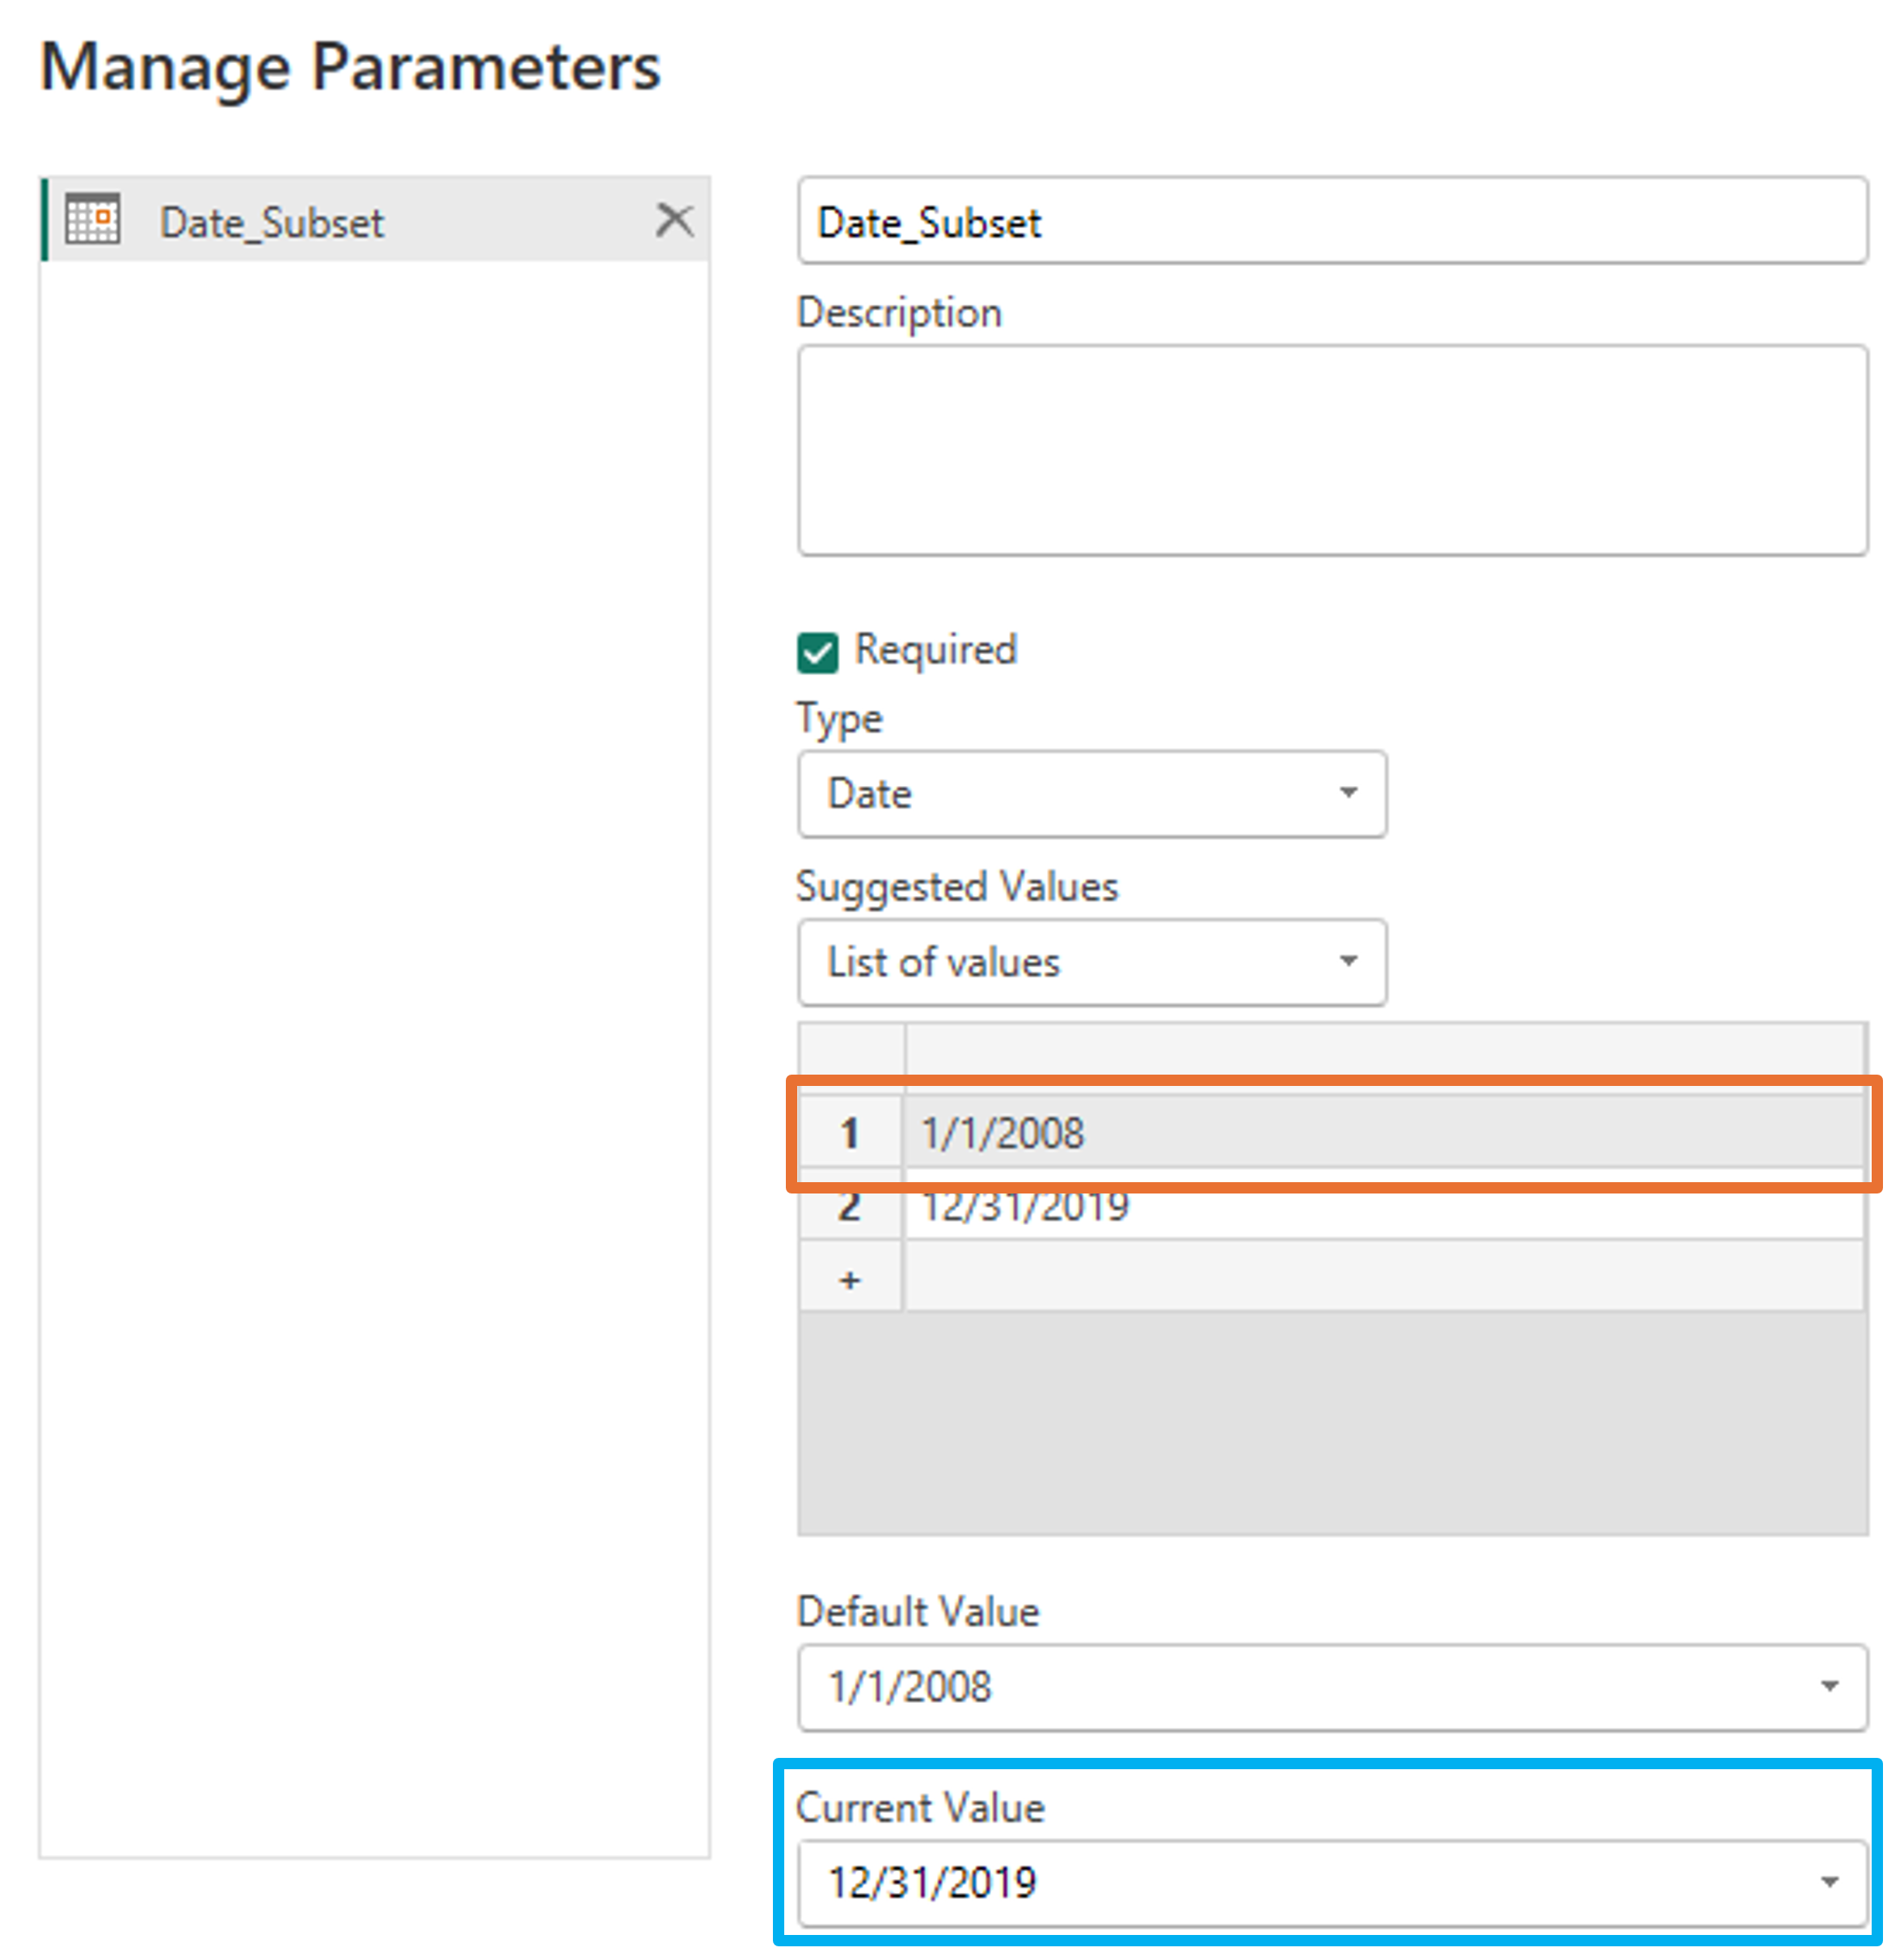Click the parameter name field containing Date_Subset
This screenshot has height=1956, width=1904.
click(x=1332, y=221)
